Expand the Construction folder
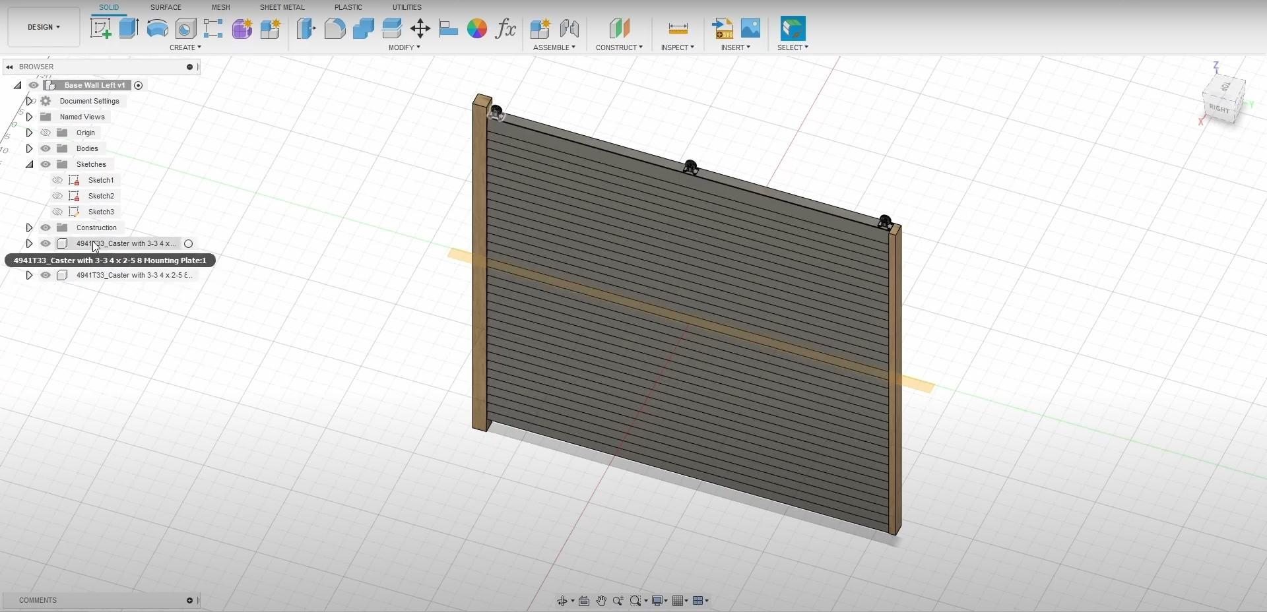Screen dimensions: 1267x612 (x=29, y=228)
